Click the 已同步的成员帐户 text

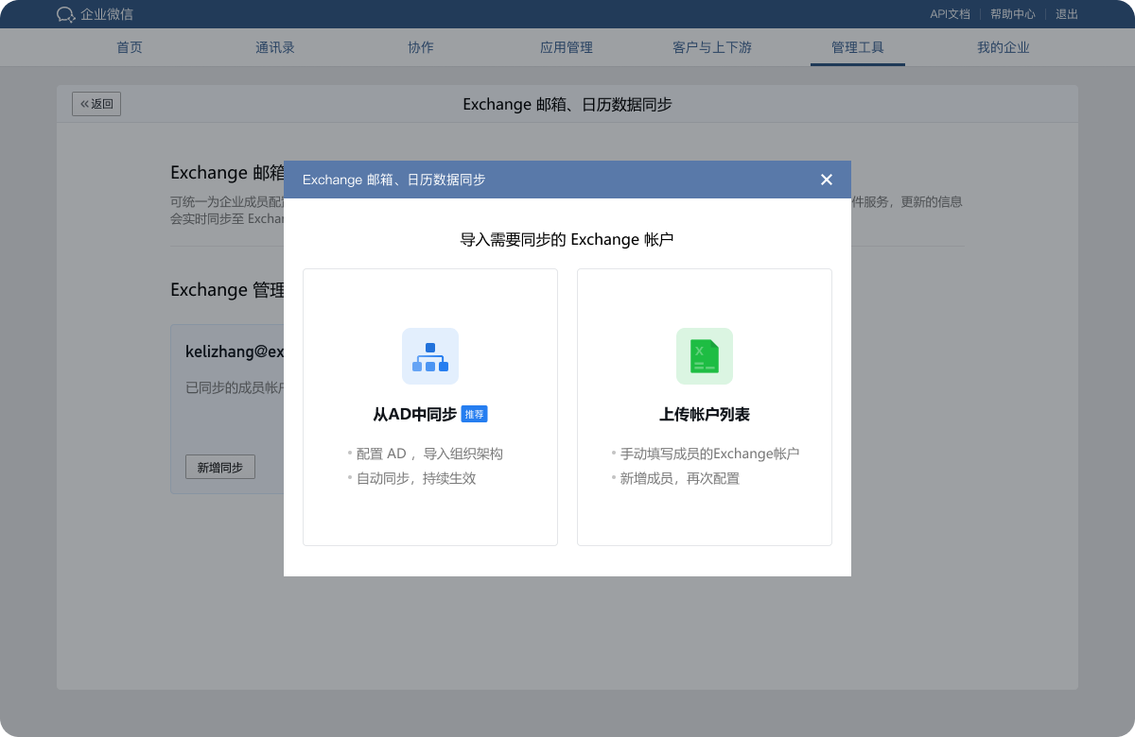235,387
